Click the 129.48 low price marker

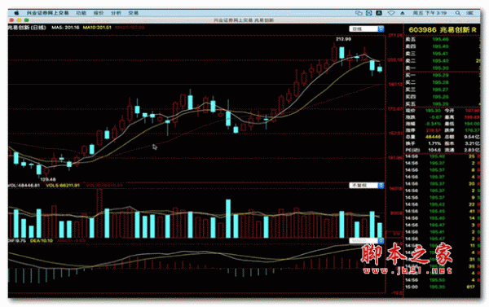click(x=48, y=179)
